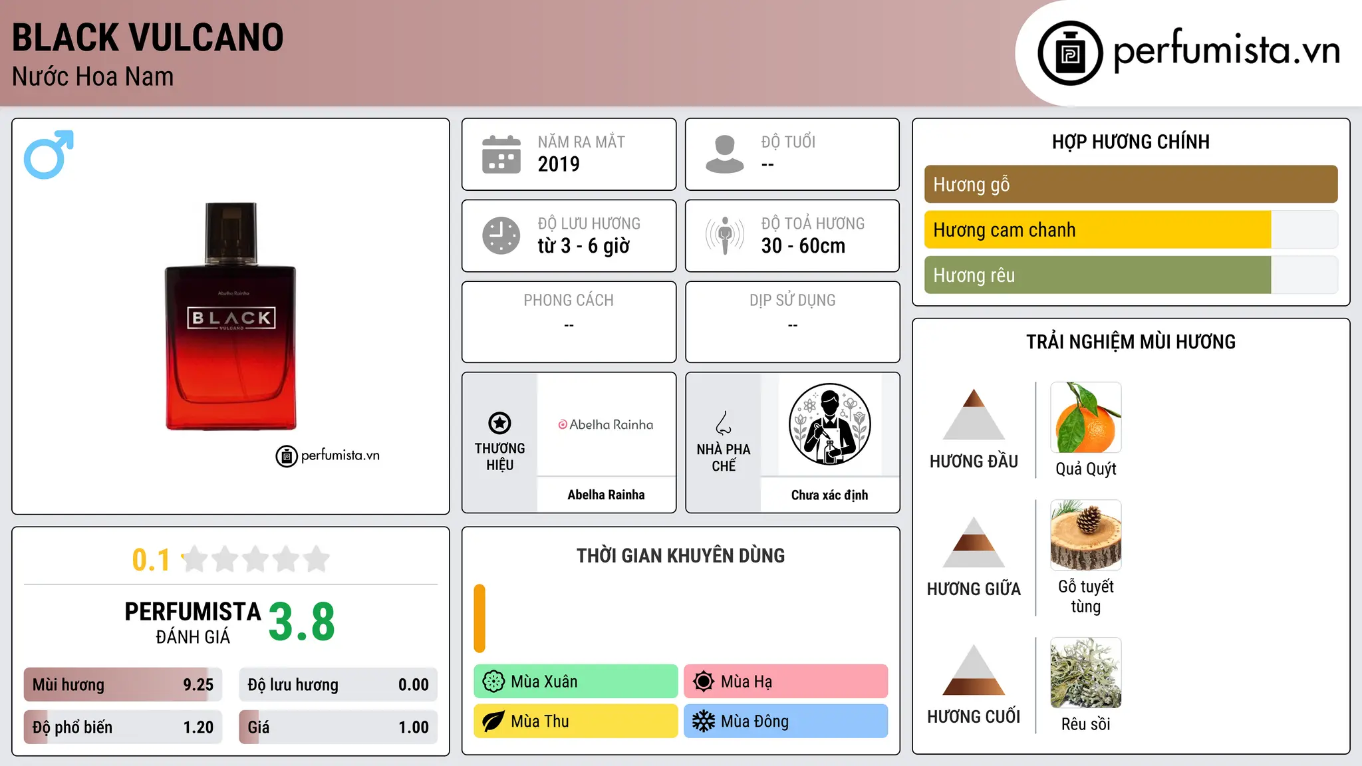Click the Mùi hương 9.25 score bar
1362x766 pixels.
tap(123, 684)
